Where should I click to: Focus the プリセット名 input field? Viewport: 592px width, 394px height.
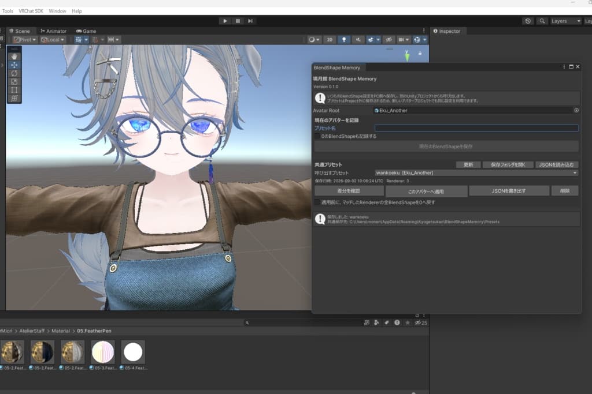click(476, 128)
